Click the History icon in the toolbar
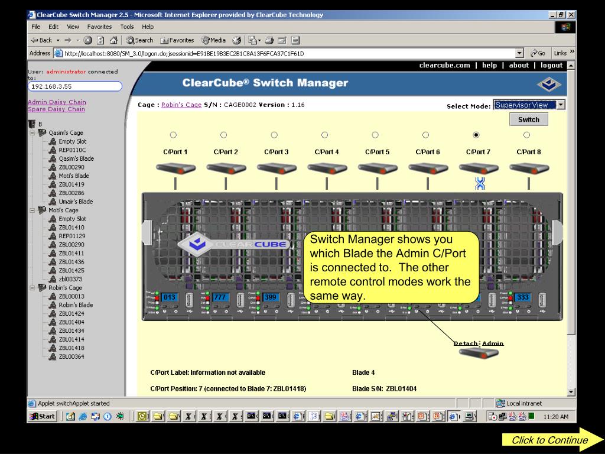 pyautogui.click(x=236, y=40)
